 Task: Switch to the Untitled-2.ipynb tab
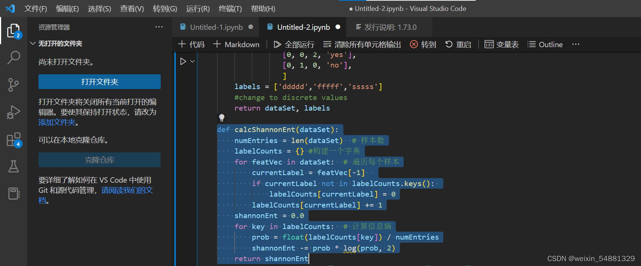(303, 27)
